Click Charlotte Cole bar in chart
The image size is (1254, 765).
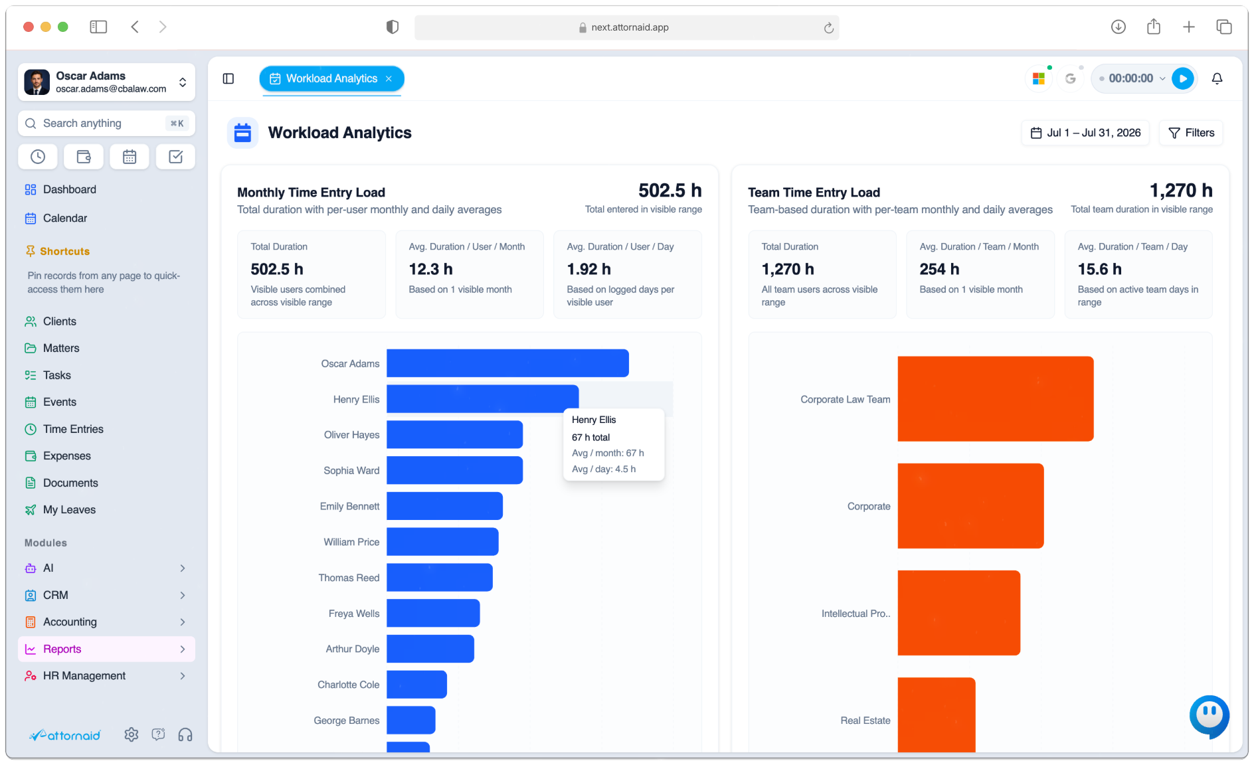click(x=416, y=685)
